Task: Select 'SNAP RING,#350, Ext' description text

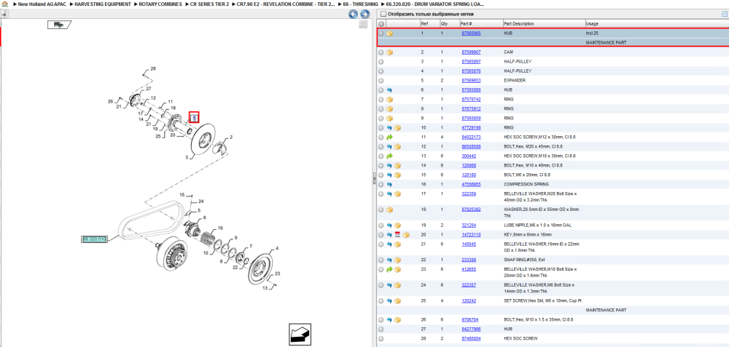Action: coord(524,260)
